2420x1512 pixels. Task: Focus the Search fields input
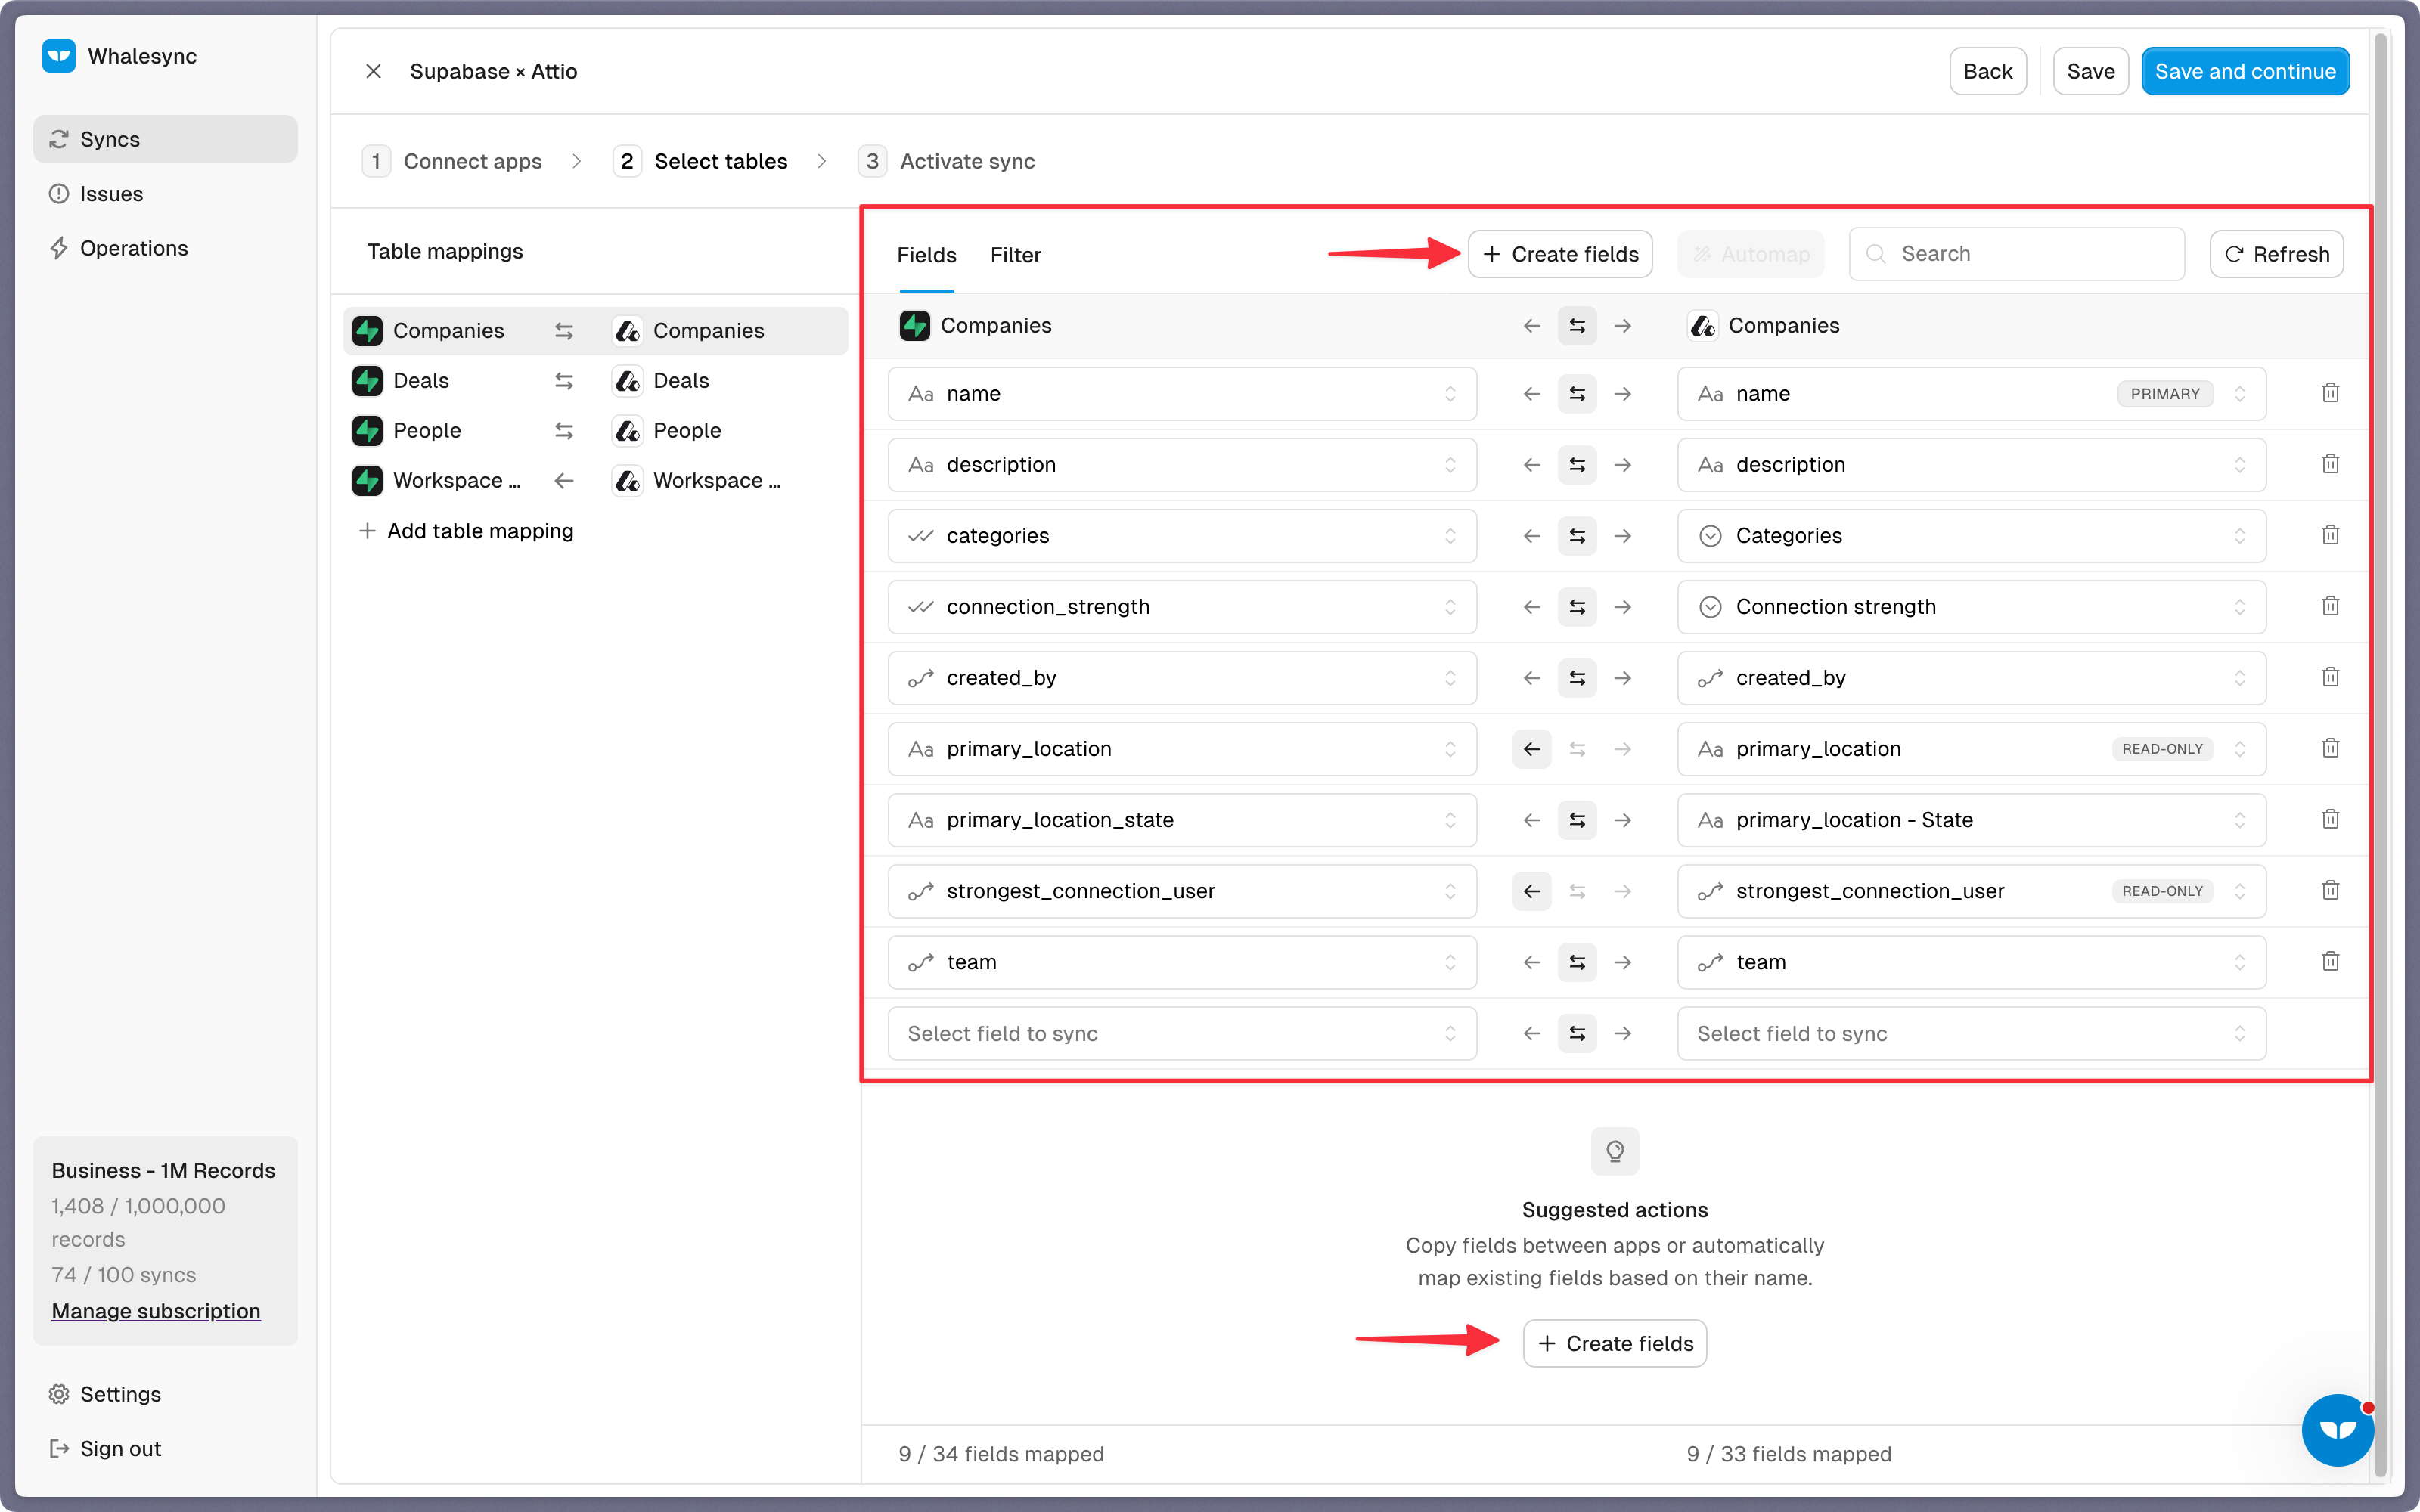click(2016, 254)
